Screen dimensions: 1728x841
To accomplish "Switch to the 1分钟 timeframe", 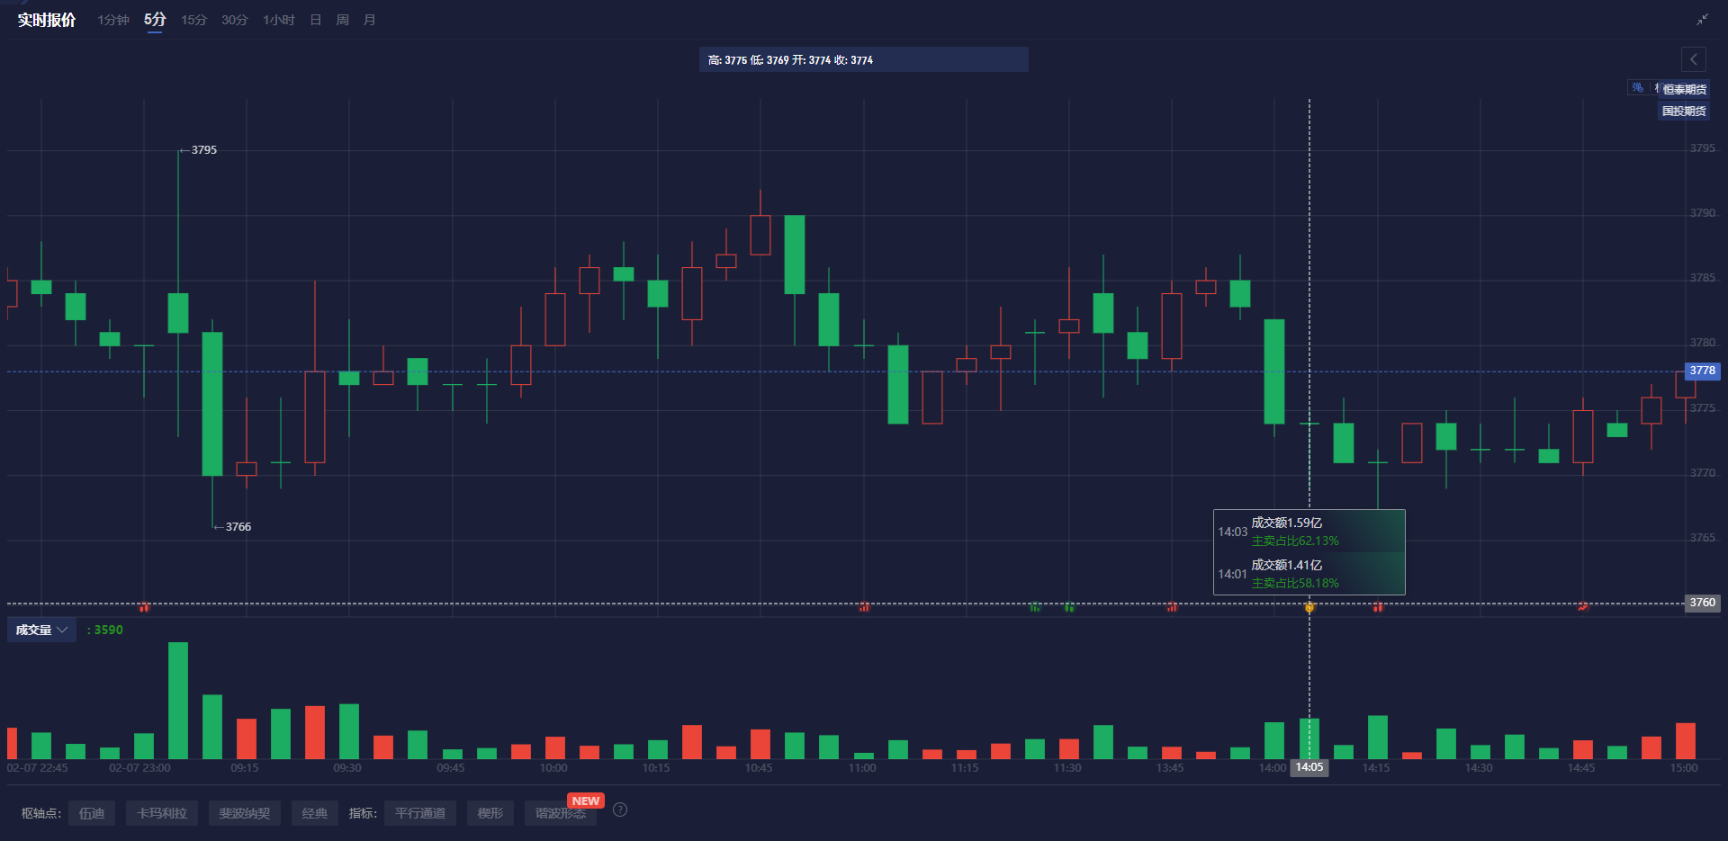I will point(112,19).
